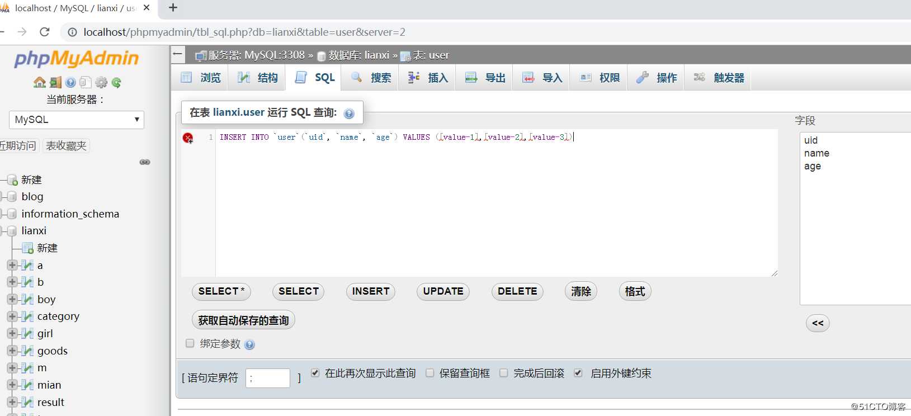The image size is (911, 416).
Task: Open help icon next to 绑定参数
Action: (x=249, y=344)
